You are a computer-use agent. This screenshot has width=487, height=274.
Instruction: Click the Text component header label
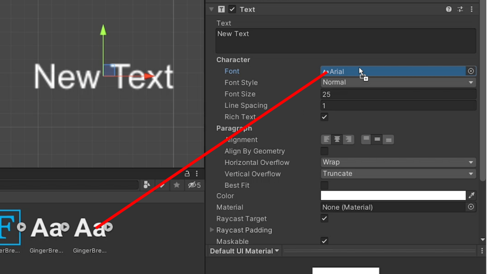pyautogui.click(x=247, y=9)
